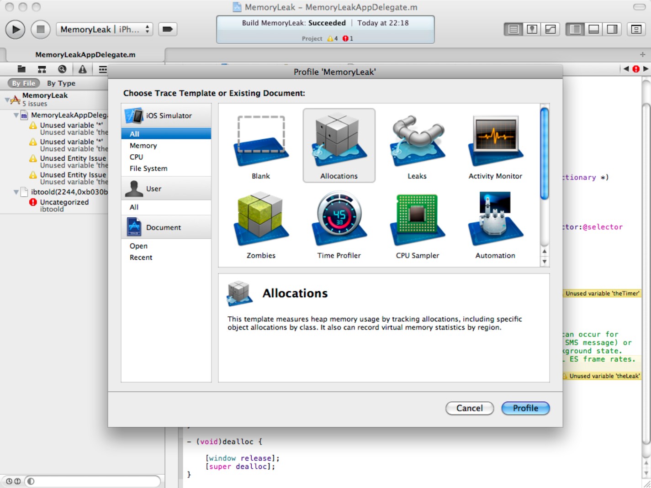
Task: Click the Stop button in Xcode toolbar
Action: pyautogui.click(x=41, y=29)
